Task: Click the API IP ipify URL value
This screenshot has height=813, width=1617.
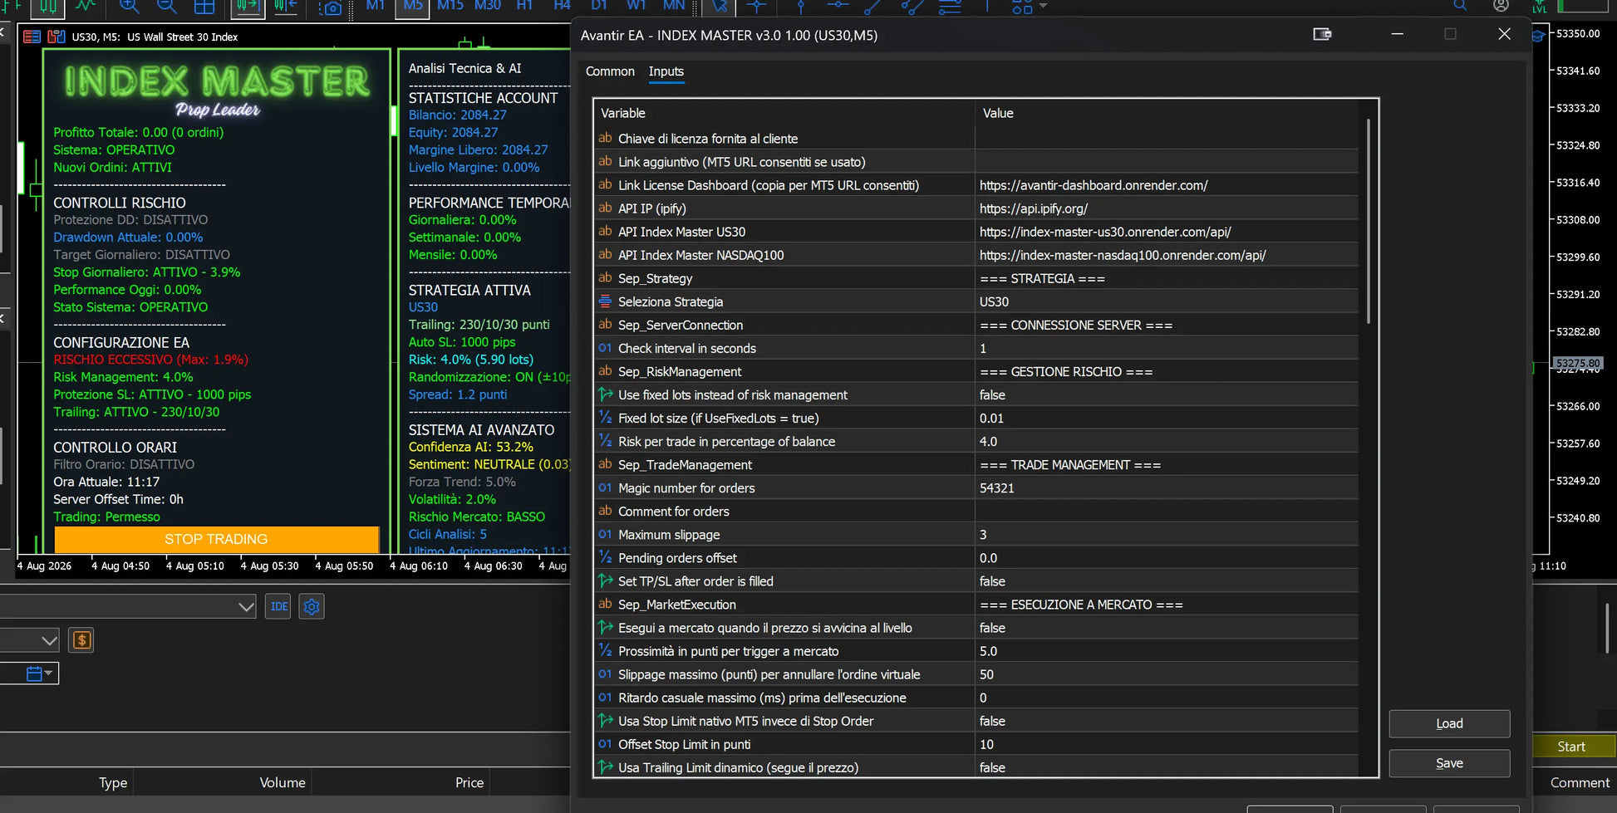Action: click(x=1167, y=209)
